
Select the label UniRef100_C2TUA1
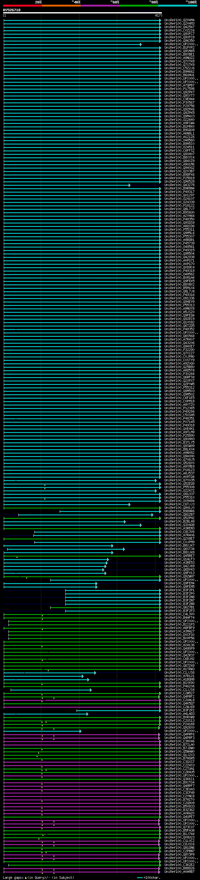[x=179, y=769]
